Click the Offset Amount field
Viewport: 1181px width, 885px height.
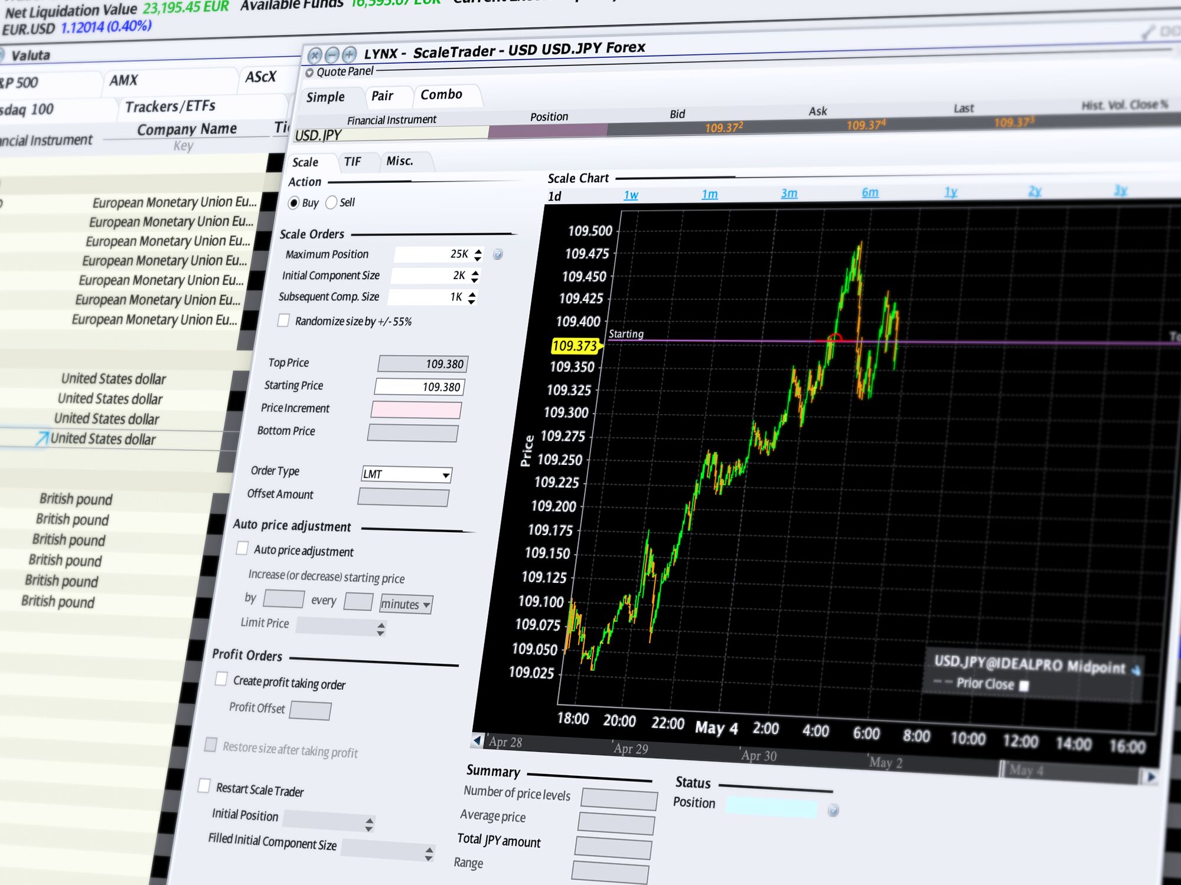tap(403, 497)
